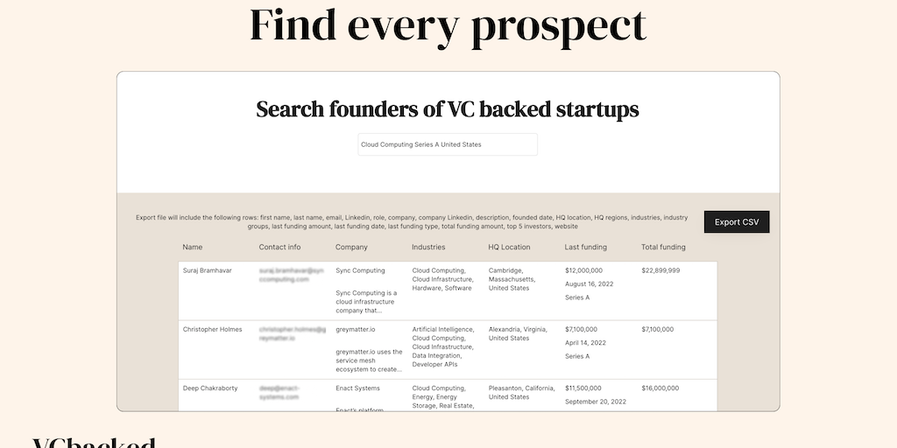Click the Company column header

pyautogui.click(x=351, y=248)
